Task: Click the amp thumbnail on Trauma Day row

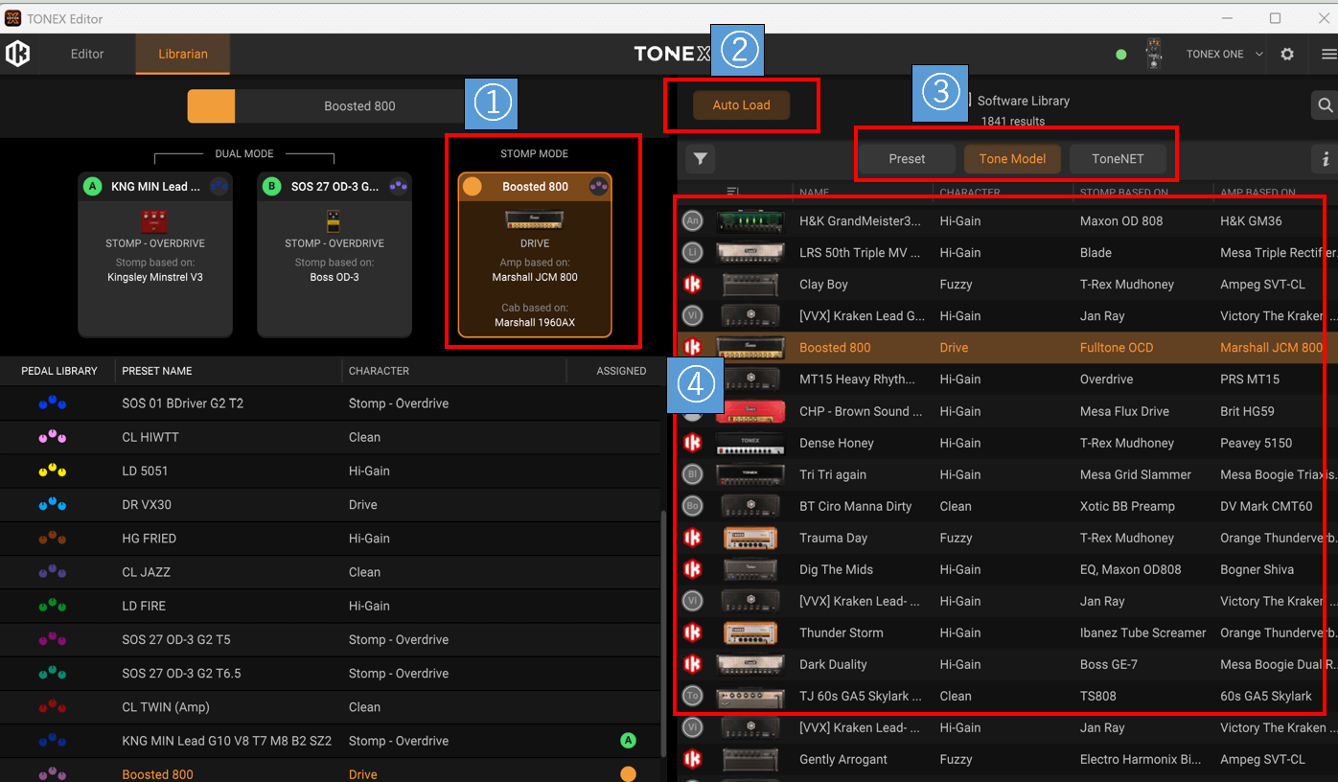Action: [x=750, y=539]
